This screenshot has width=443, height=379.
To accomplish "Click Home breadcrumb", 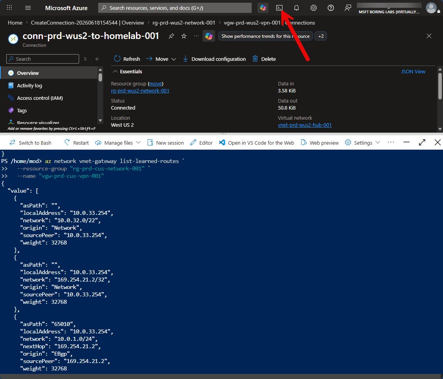I will pyautogui.click(x=15, y=23).
